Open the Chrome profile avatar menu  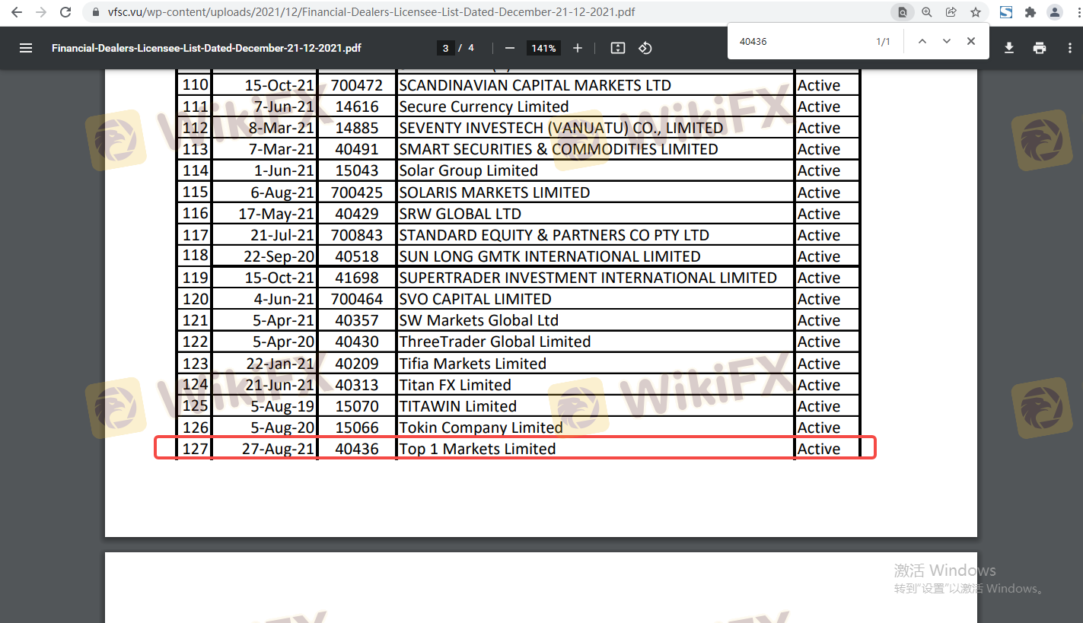click(1055, 12)
